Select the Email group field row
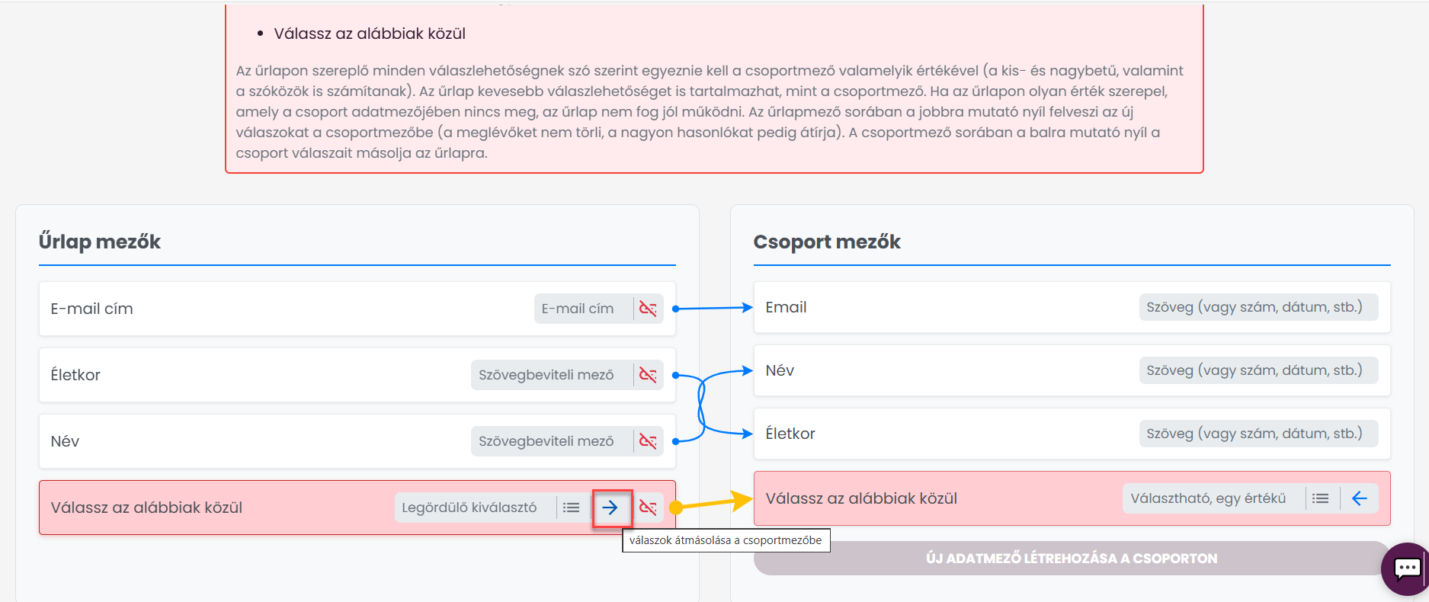This screenshot has width=1429, height=602. [x=1072, y=307]
